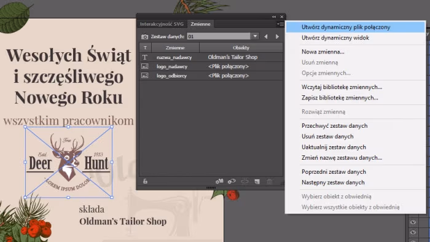430x242 pixels.
Task: Toggle lower layer visibility eye icon
Action: tap(413, 232)
